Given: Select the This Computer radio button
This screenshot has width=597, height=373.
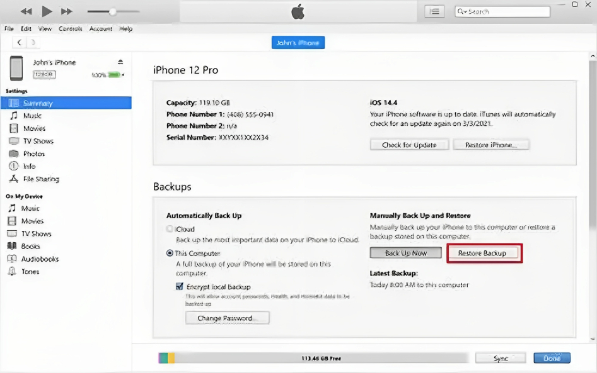Looking at the screenshot, I should (x=170, y=253).
